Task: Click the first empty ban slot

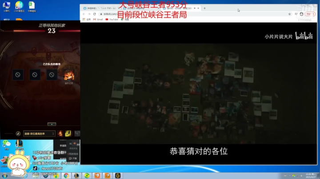Action: tap(18, 74)
